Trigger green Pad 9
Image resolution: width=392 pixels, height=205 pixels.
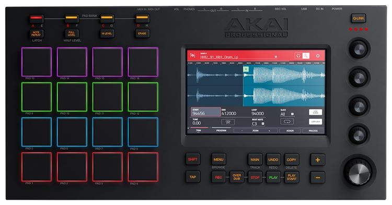click(37, 97)
